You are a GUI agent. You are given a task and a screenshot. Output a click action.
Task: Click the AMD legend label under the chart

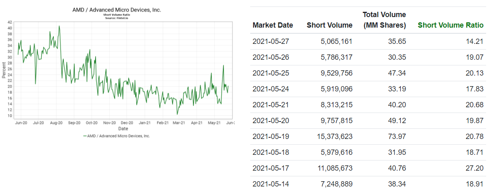click(x=118, y=136)
